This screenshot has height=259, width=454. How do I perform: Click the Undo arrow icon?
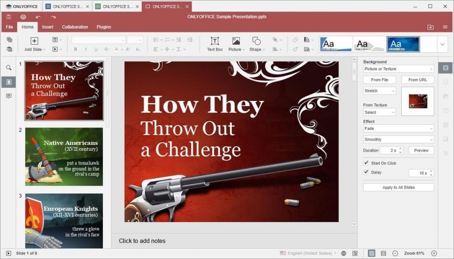pyautogui.click(x=38, y=17)
